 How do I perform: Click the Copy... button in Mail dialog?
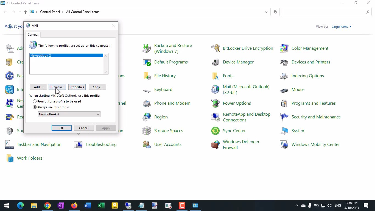coord(97,87)
